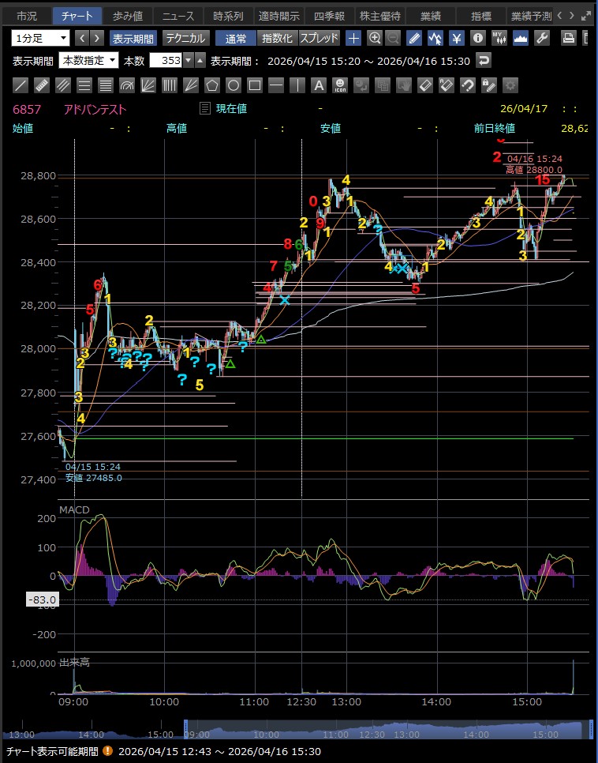Select the text annotation 'A' tool
Viewport: 598px width, 763px height.
(x=319, y=85)
